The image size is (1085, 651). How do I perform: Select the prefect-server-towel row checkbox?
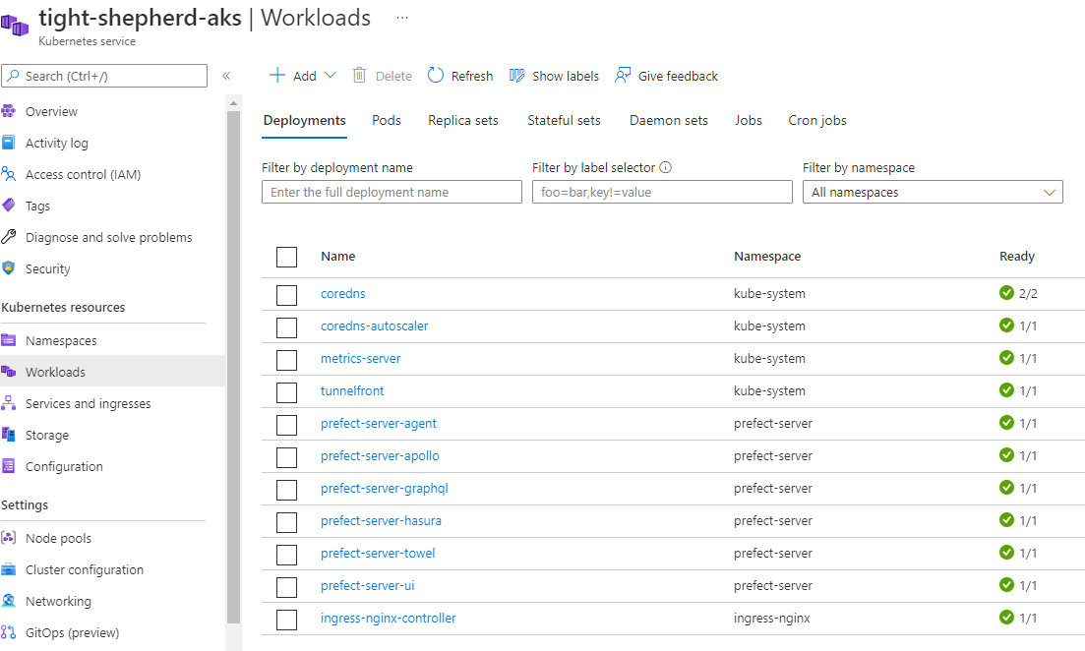286,555
